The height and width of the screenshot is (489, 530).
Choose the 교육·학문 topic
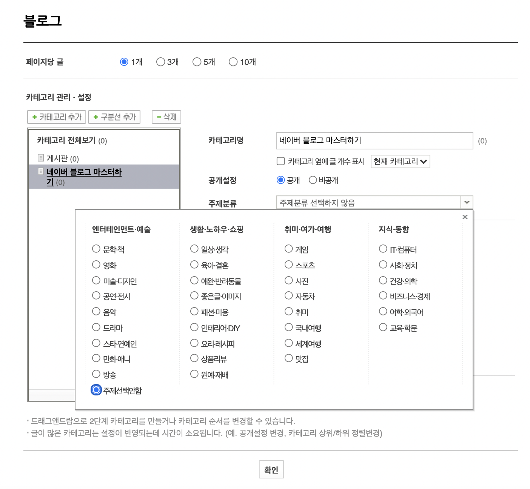[383, 327]
